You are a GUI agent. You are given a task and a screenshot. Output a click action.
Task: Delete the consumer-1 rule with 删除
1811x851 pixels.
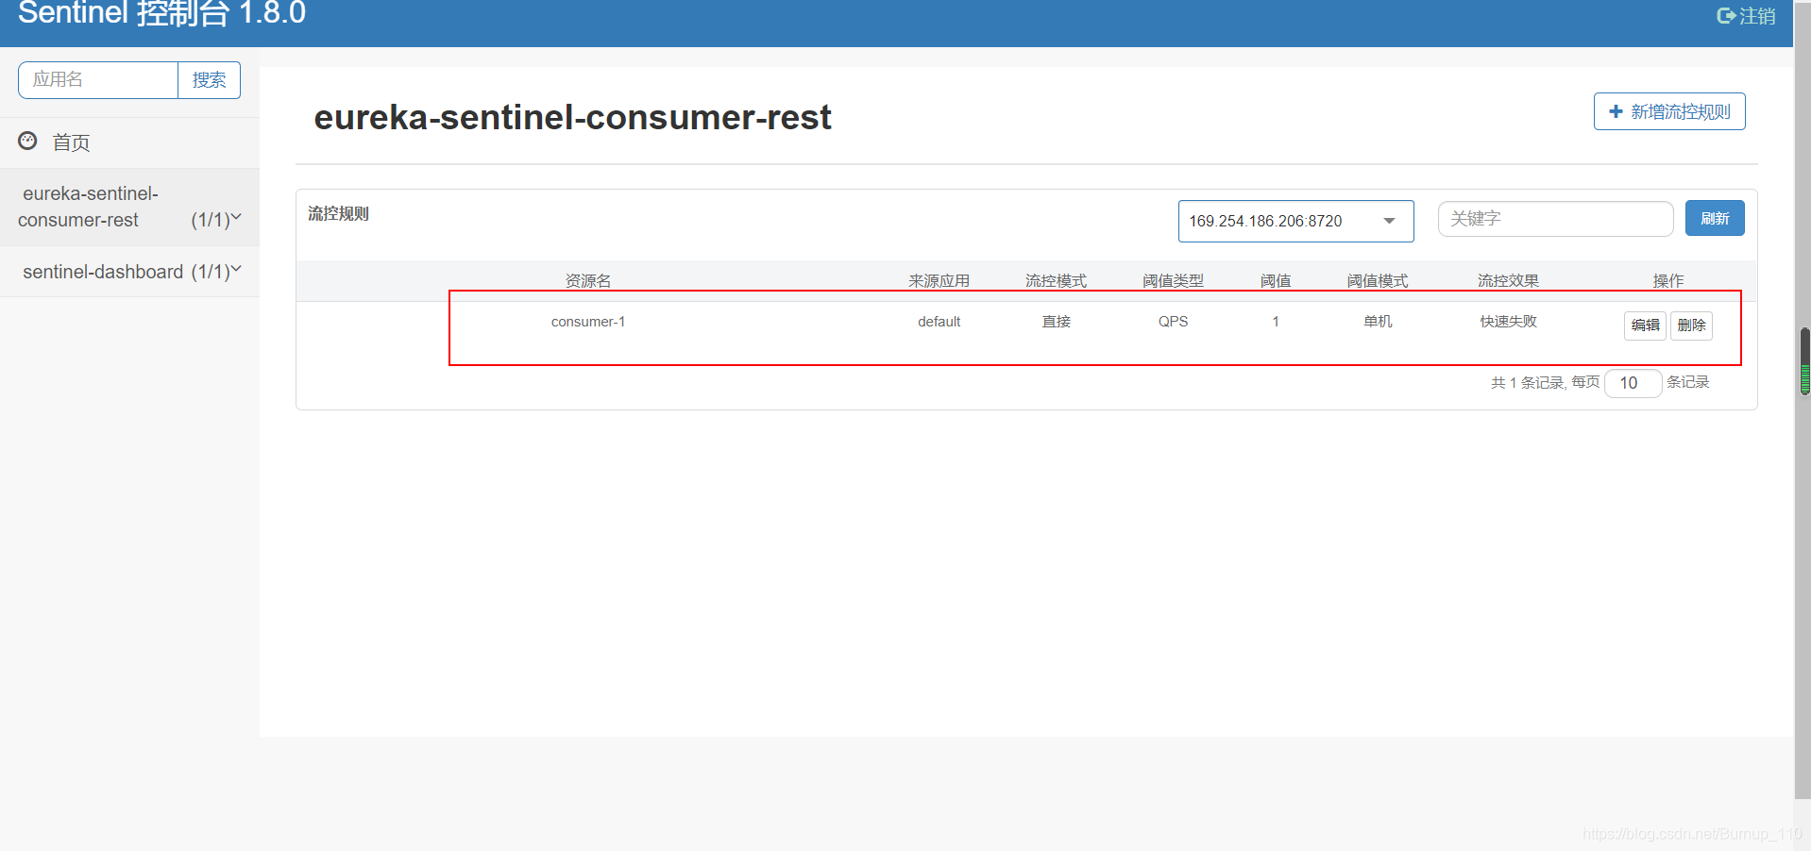pos(1691,325)
